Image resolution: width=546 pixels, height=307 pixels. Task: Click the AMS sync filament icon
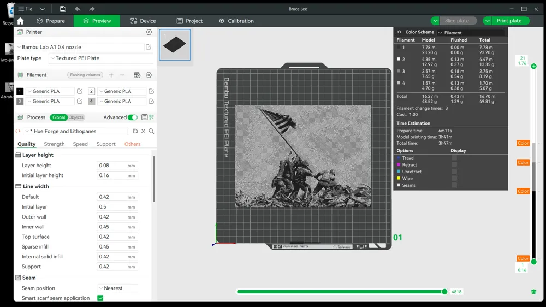(137, 75)
